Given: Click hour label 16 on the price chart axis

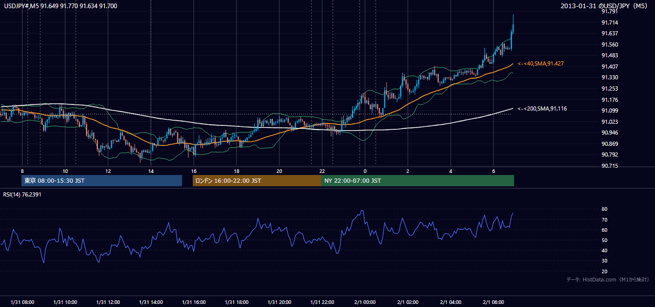Looking at the screenshot, I should pyautogui.click(x=194, y=171).
